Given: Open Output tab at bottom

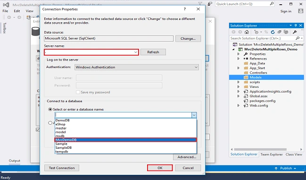Looking at the screenshot, I should (x=15, y=161).
